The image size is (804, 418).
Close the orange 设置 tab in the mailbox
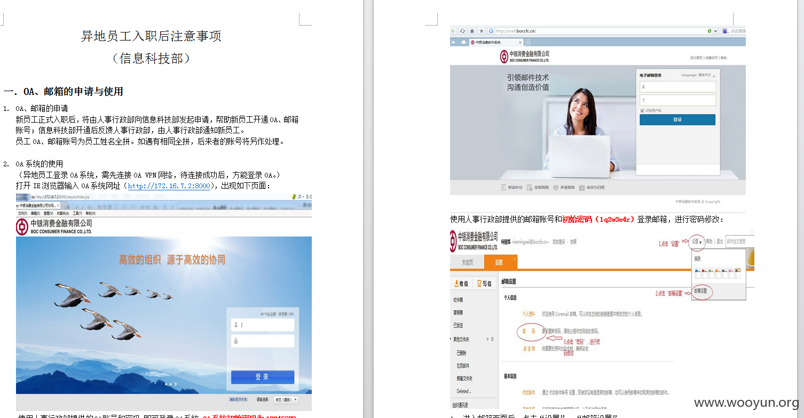pyautogui.click(x=515, y=259)
